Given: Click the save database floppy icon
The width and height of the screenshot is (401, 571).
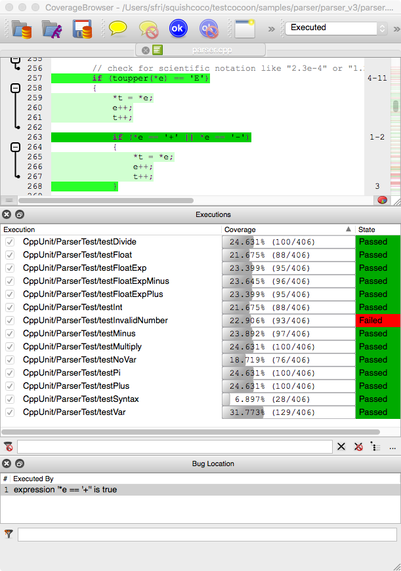Looking at the screenshot, I should tap(82, 28).
